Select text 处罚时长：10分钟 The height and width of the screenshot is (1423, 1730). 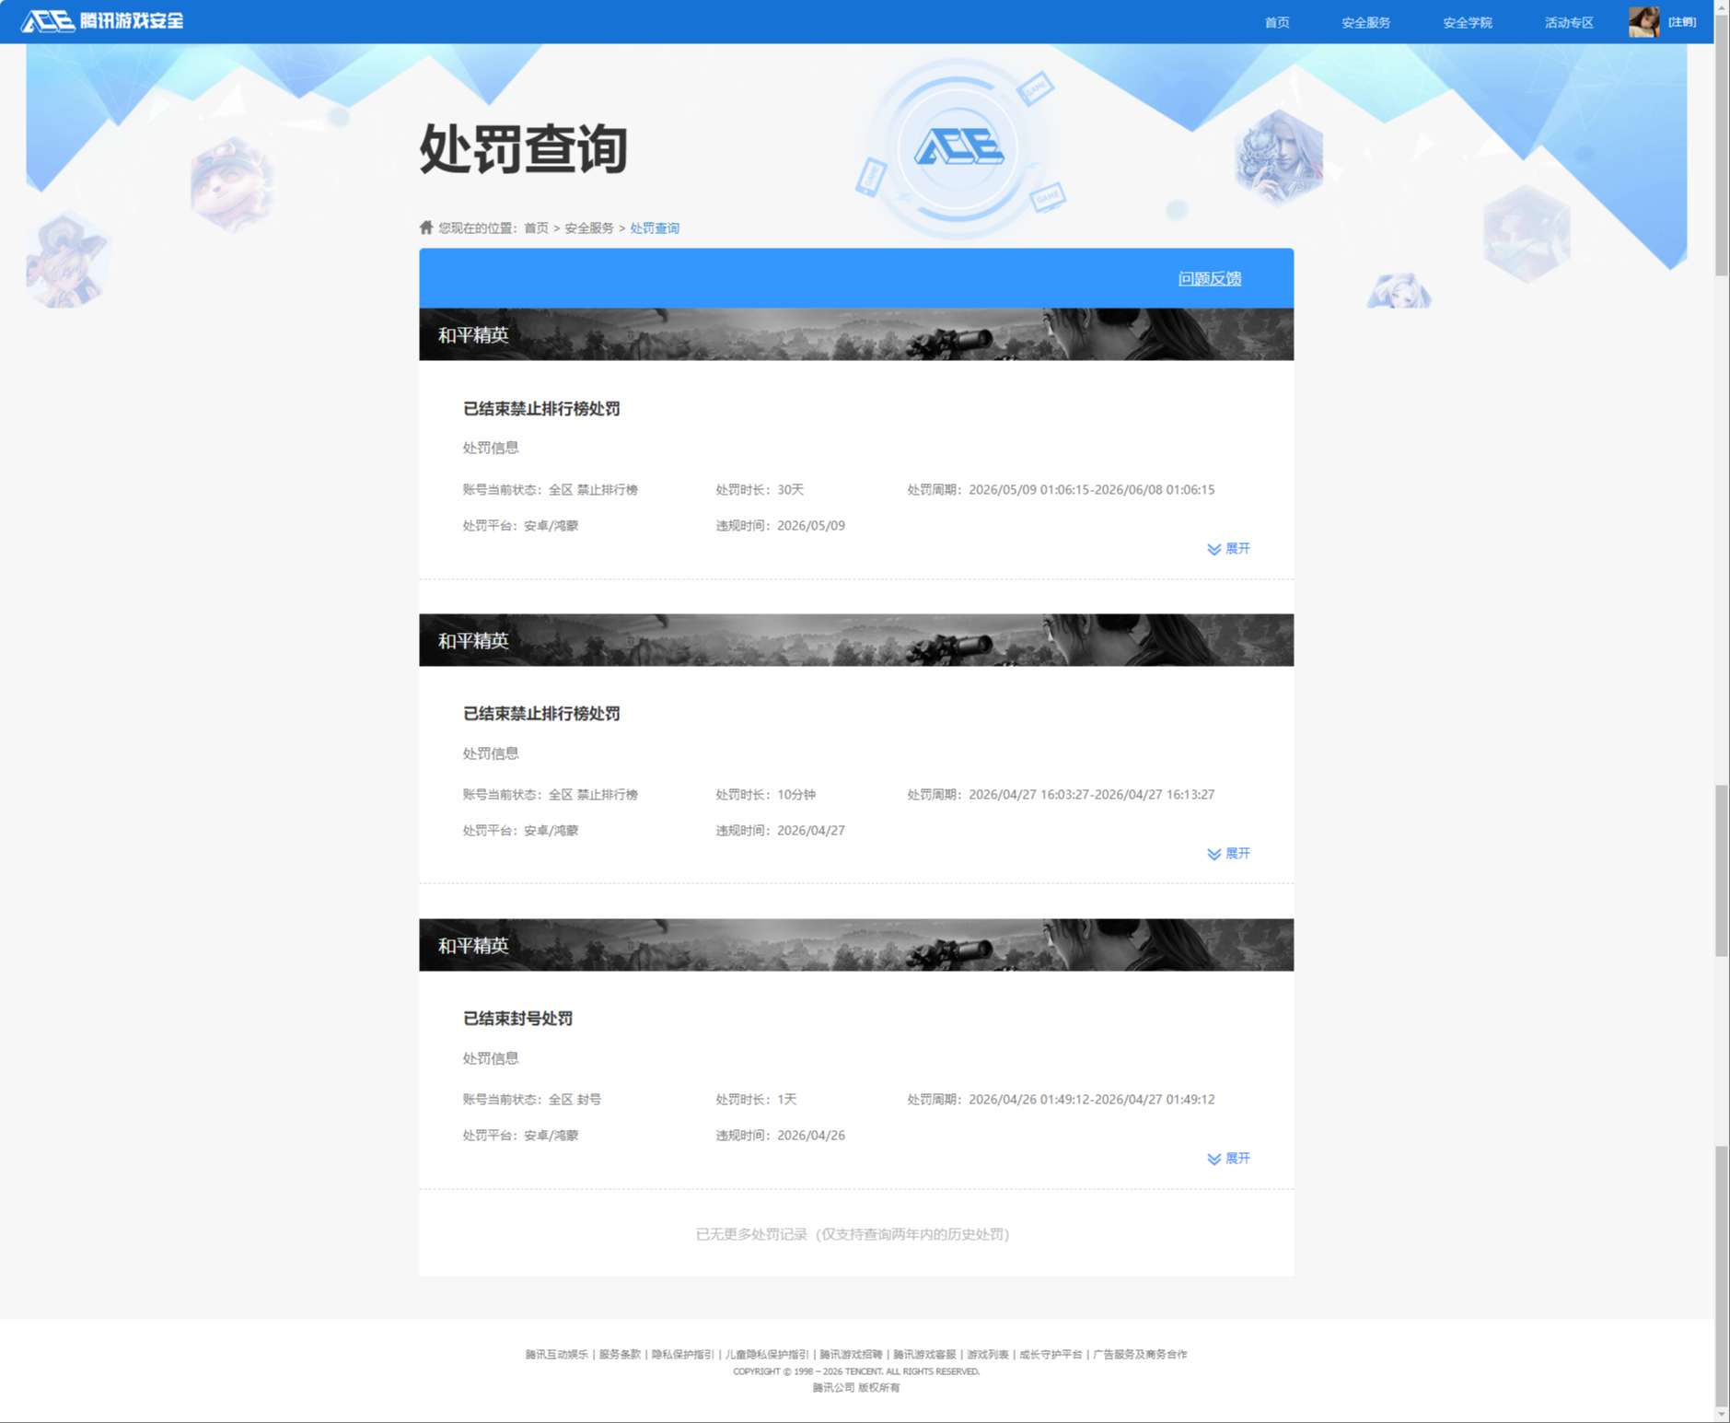coord(765,795)
